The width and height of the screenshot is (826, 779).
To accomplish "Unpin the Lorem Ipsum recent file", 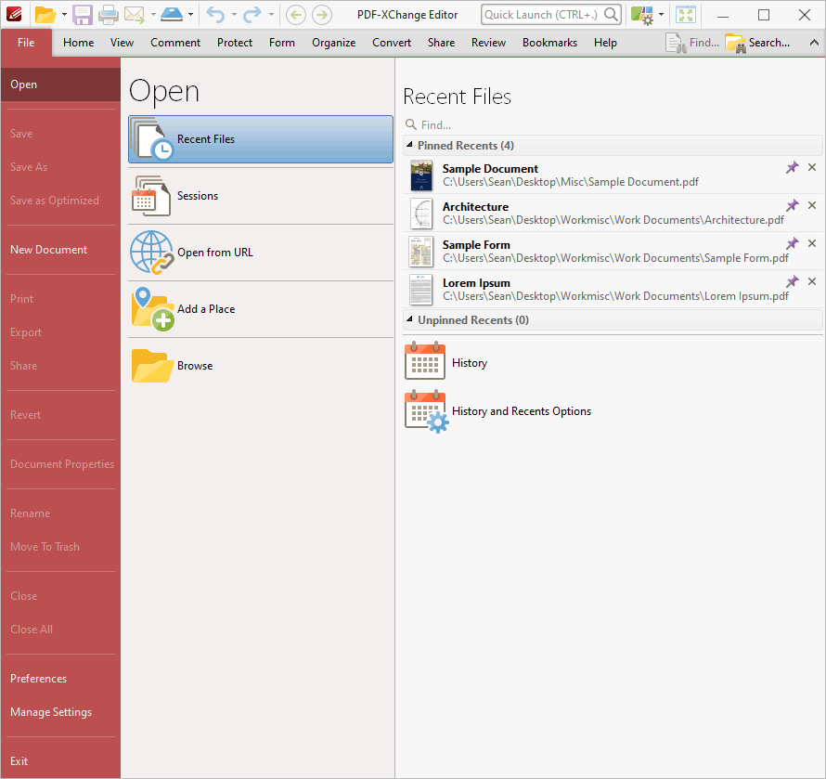I will point(792,281).
